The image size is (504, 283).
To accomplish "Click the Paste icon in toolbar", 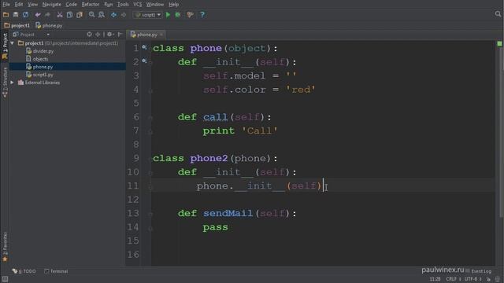I will [79, 15].
